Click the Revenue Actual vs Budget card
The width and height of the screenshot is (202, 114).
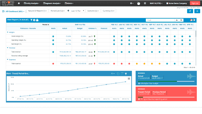click(166, 78)
